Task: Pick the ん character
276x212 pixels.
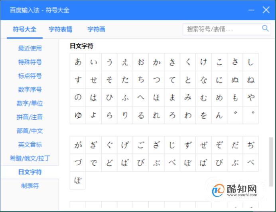Action: 219,115
